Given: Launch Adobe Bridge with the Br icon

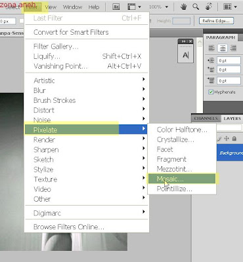Looking at the screenshot, I should (116, 7).
